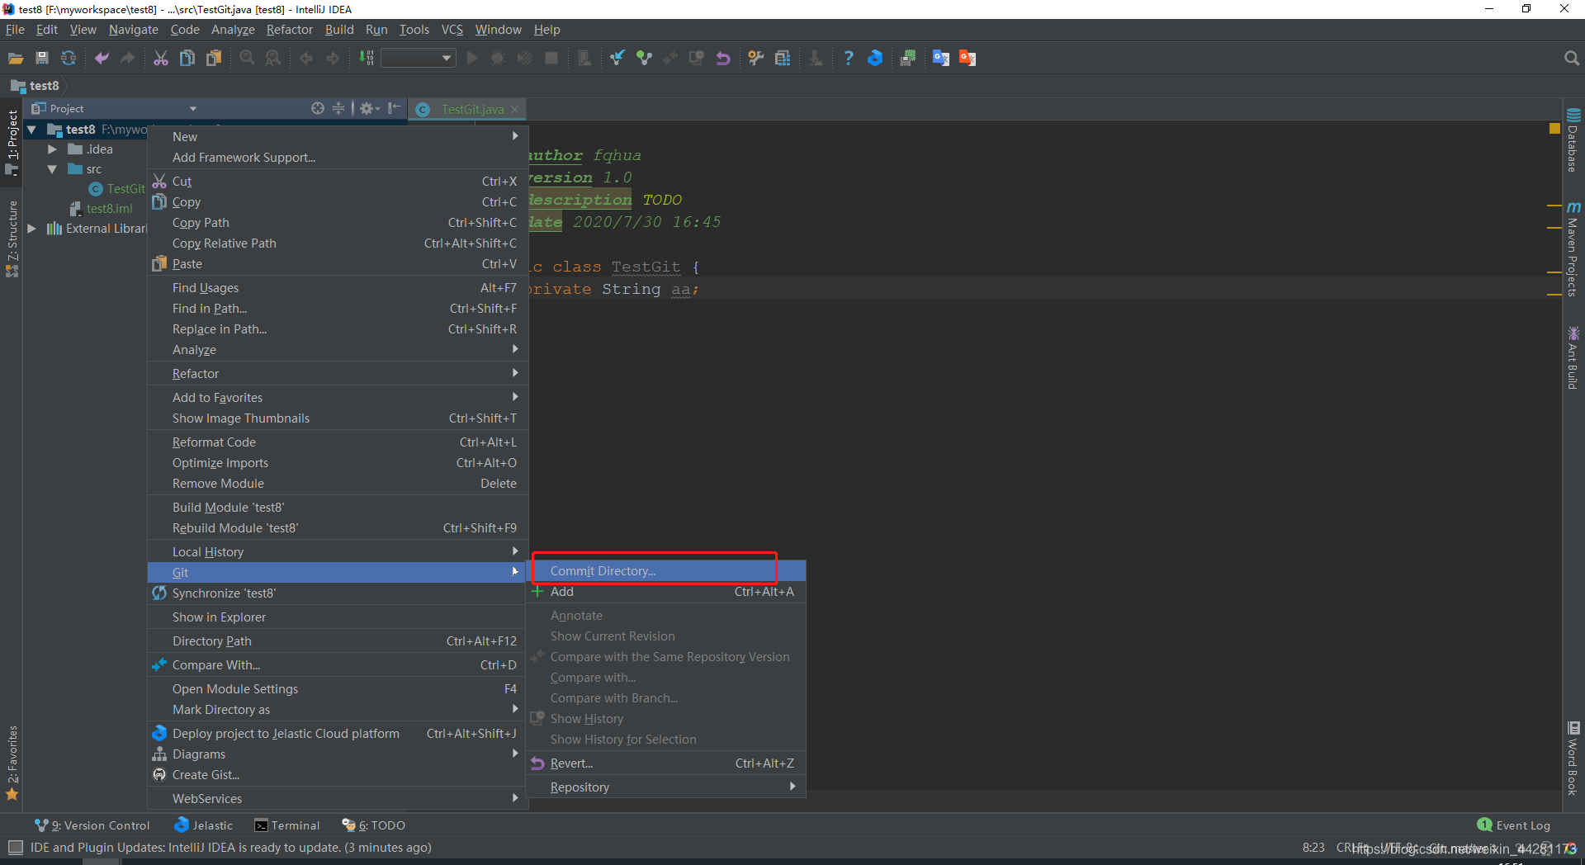This screenshot has height=865, width=1585.
Task: Choose Add in the Git submenu
Action: click(666, 592)
